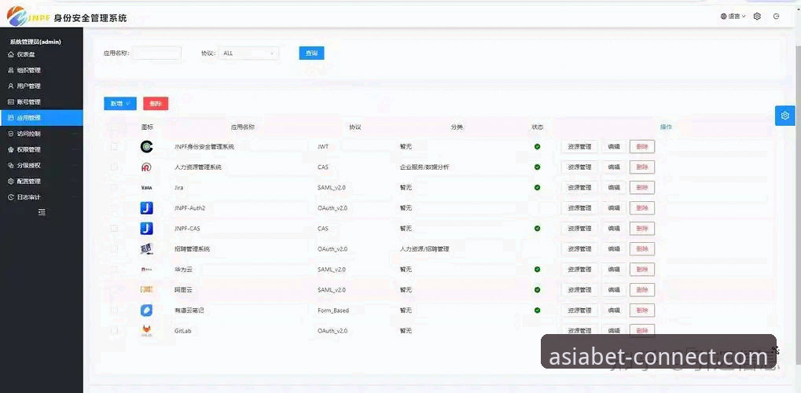Click green status dot for JNPF-CAS

point(537,229)
